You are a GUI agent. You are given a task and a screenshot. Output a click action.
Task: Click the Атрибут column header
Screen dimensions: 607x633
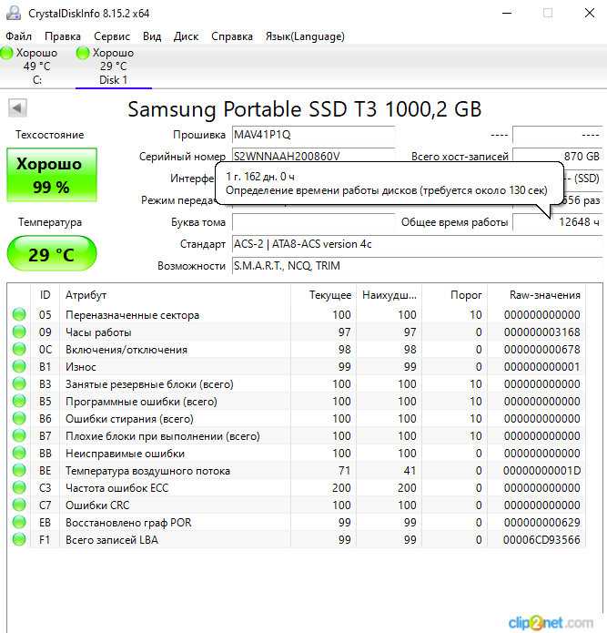175,295
